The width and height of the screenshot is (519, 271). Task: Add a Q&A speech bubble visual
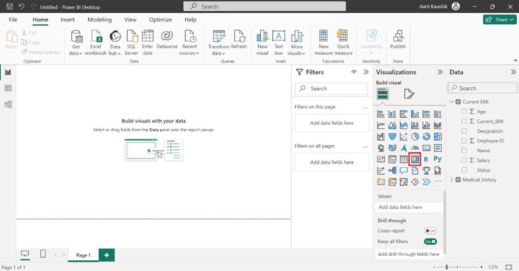[404, 171]
